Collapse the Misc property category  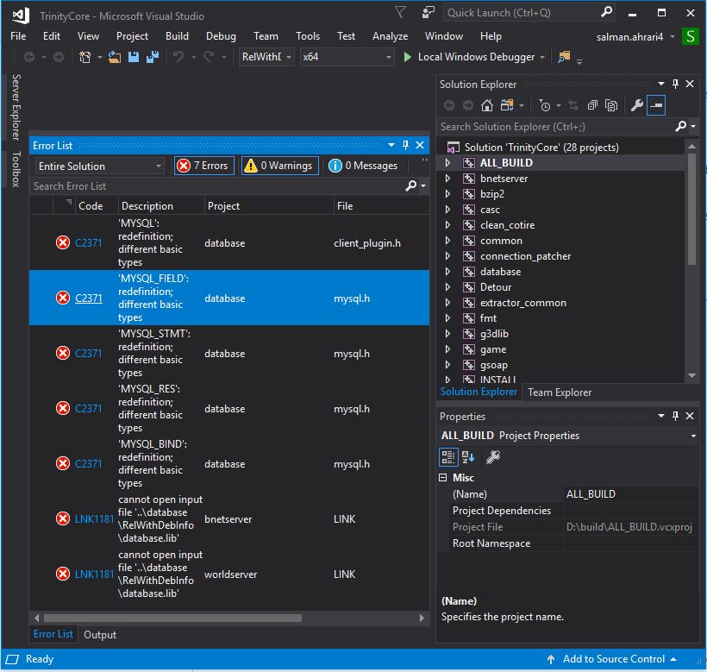[443, 478]
